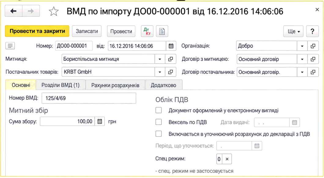Open calculator for Сума збору field
324x178 pixels.
[100, 121]
